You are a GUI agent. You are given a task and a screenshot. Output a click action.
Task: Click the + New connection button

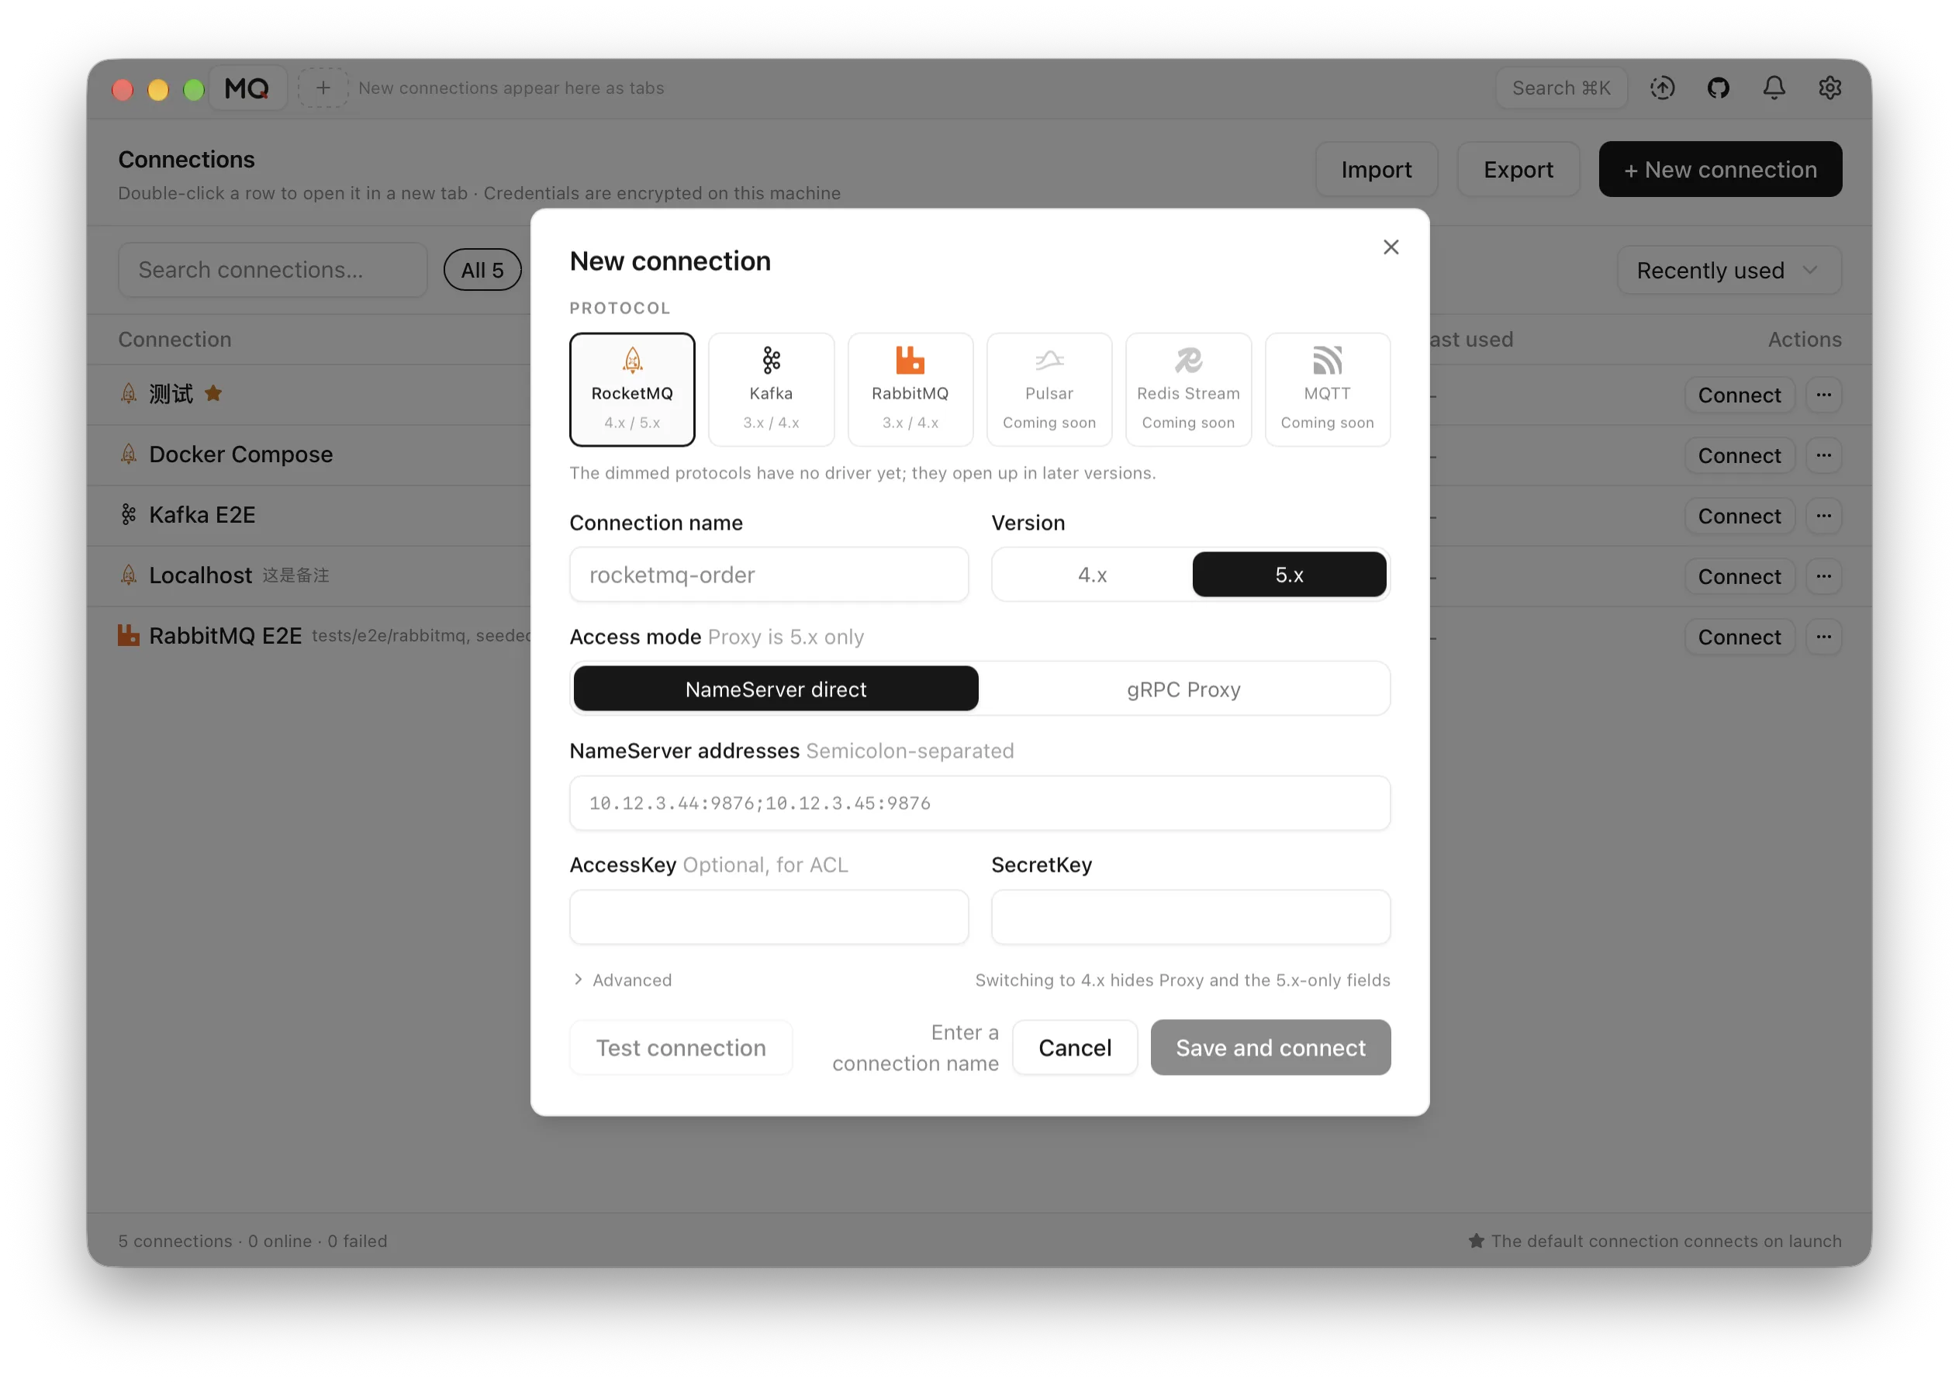click(x=1720, y=169)
